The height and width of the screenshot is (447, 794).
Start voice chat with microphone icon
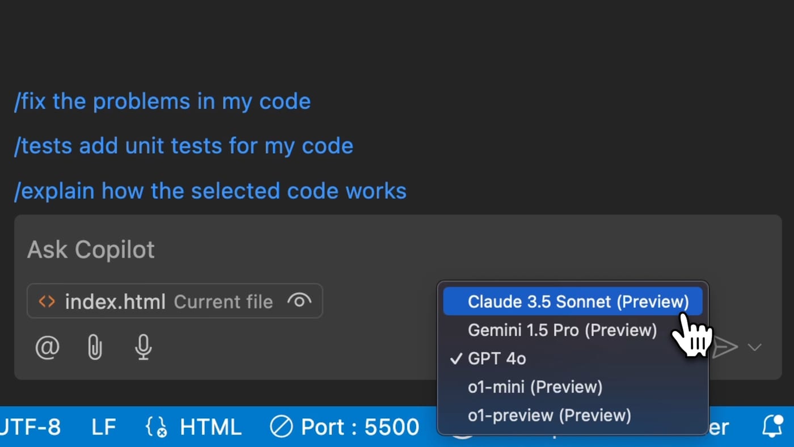(x=143, y=347)
